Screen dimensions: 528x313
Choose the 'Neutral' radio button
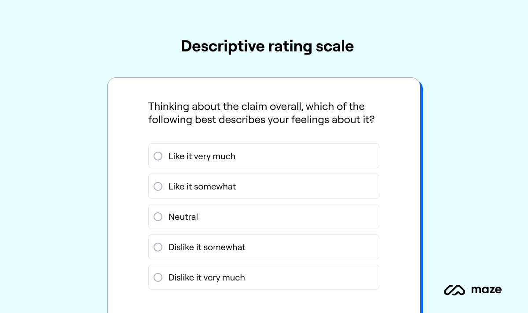click(158, 216)
